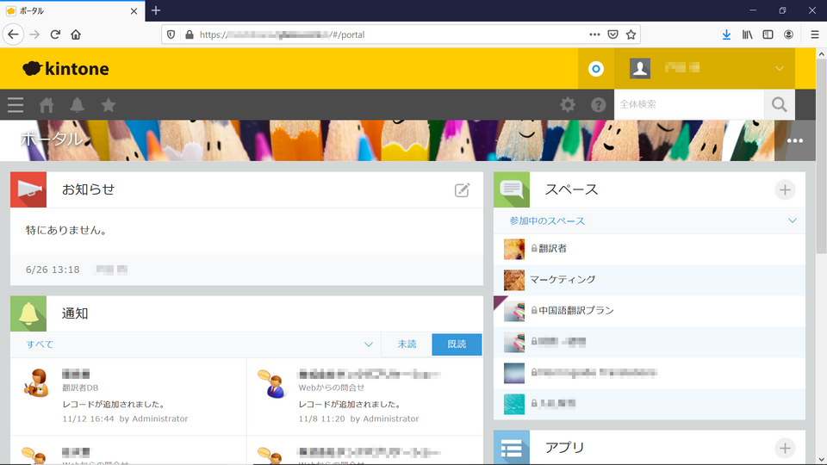Image resolution: width=827 pixels, height=465 pixels.
Task: Create a new app with plus button
Action: 785,448
